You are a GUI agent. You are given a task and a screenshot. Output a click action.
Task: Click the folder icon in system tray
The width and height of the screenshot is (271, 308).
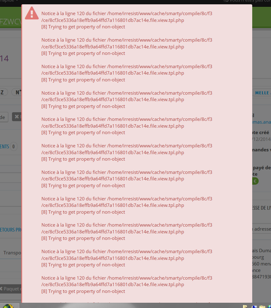pyautogui.click(x=262, y=306)
